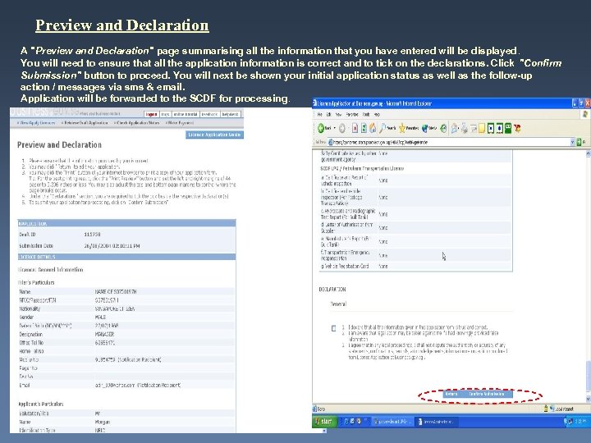Click the second green-framed toolbar icon
Screen dimensions: 591x443
point(499,129)
